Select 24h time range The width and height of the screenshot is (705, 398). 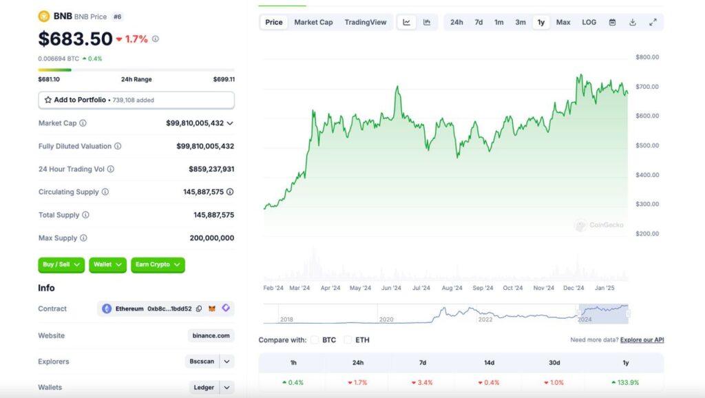pyautogui.click(x=457, y=22)
